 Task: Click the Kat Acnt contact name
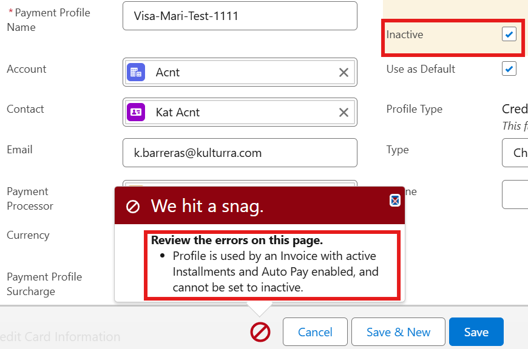178,113
